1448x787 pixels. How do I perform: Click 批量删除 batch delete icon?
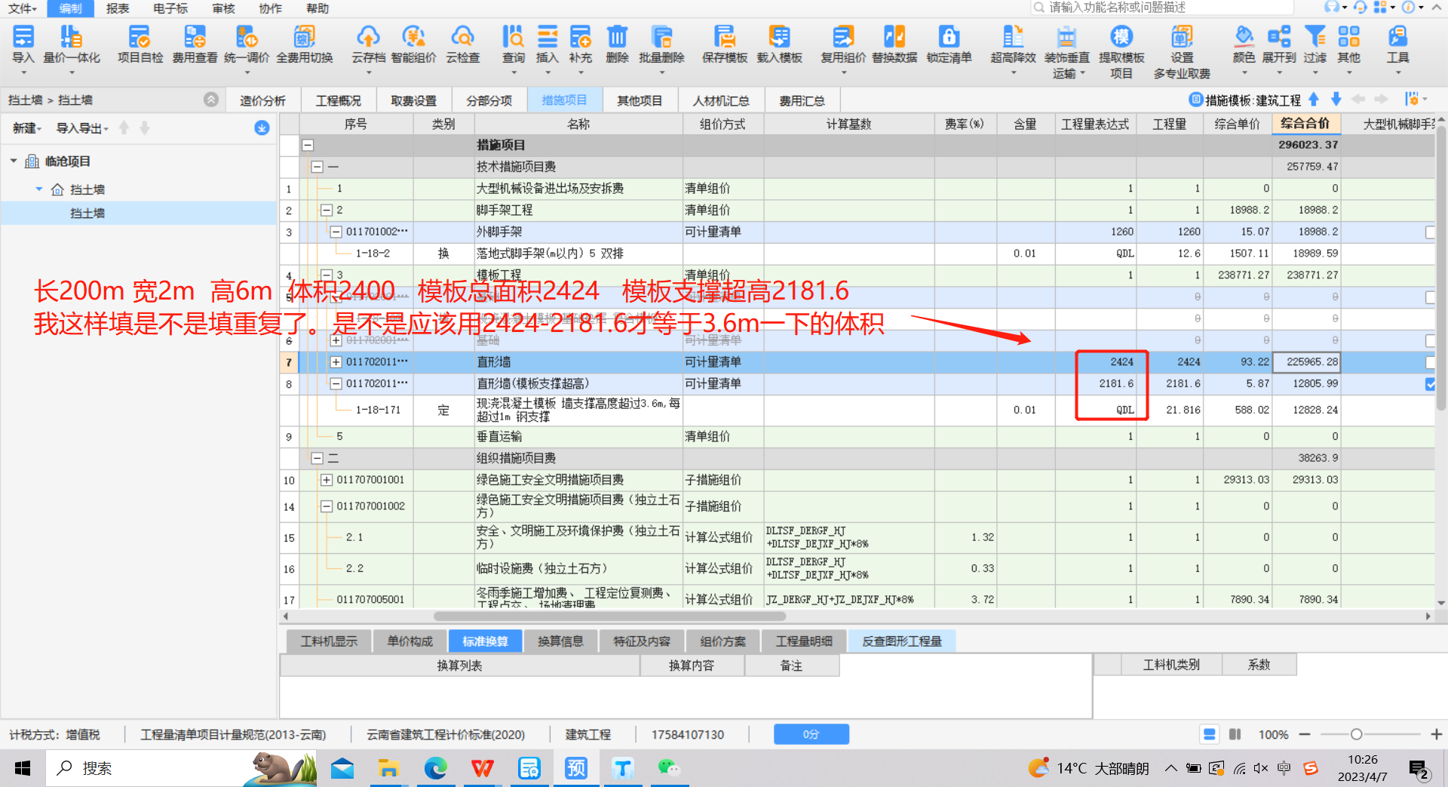(661, 44)
